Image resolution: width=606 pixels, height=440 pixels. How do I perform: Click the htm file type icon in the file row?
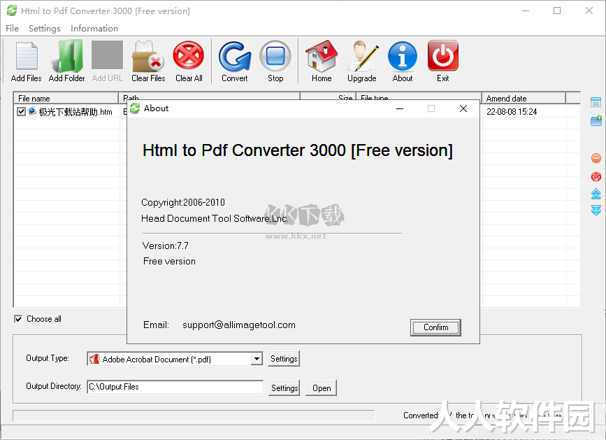point(32,112)
